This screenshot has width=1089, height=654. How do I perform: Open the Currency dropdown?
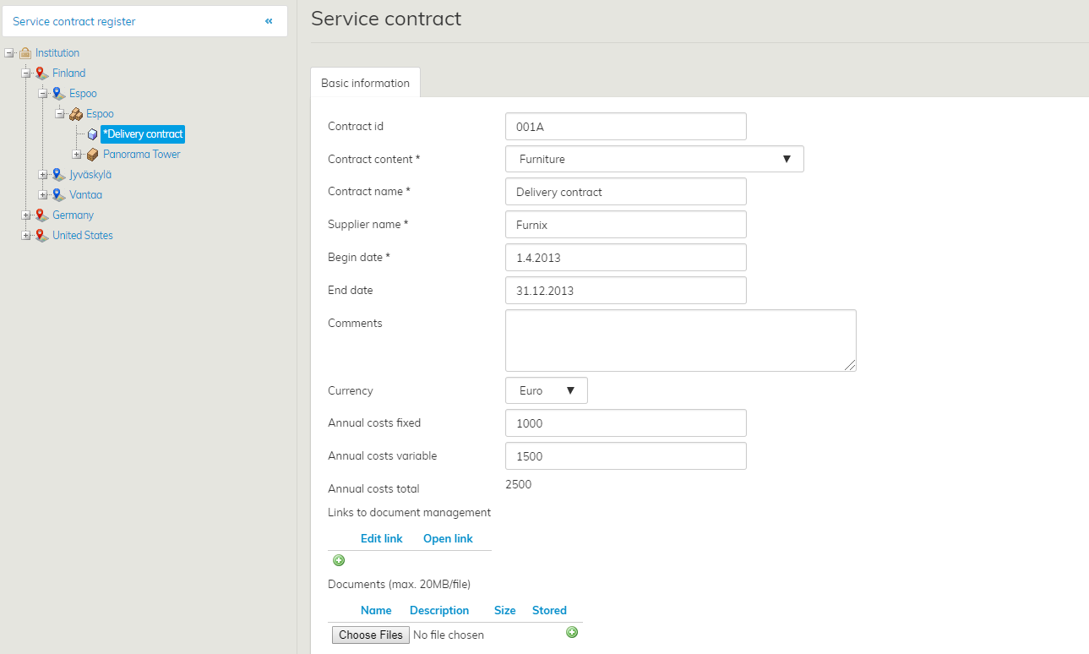[546, 390]
